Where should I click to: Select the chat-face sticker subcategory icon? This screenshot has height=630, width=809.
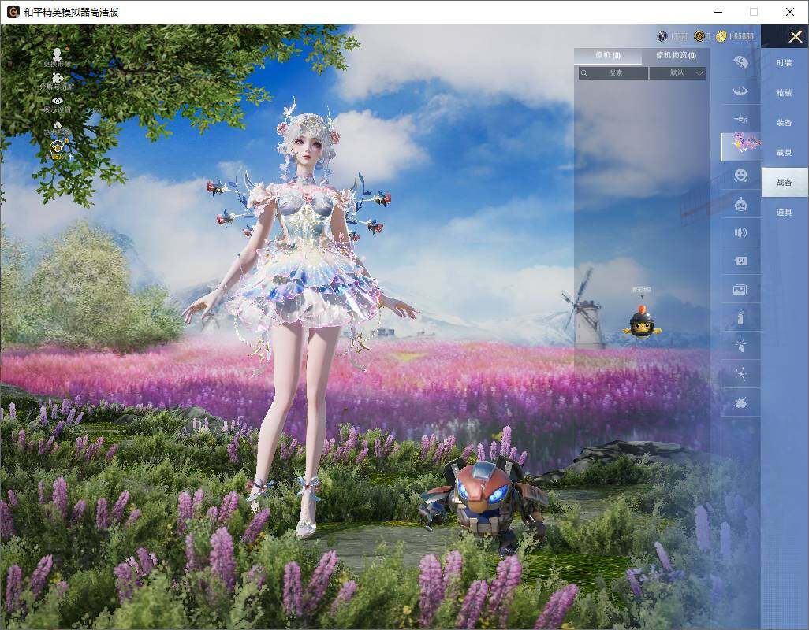[x=740, y=261]
